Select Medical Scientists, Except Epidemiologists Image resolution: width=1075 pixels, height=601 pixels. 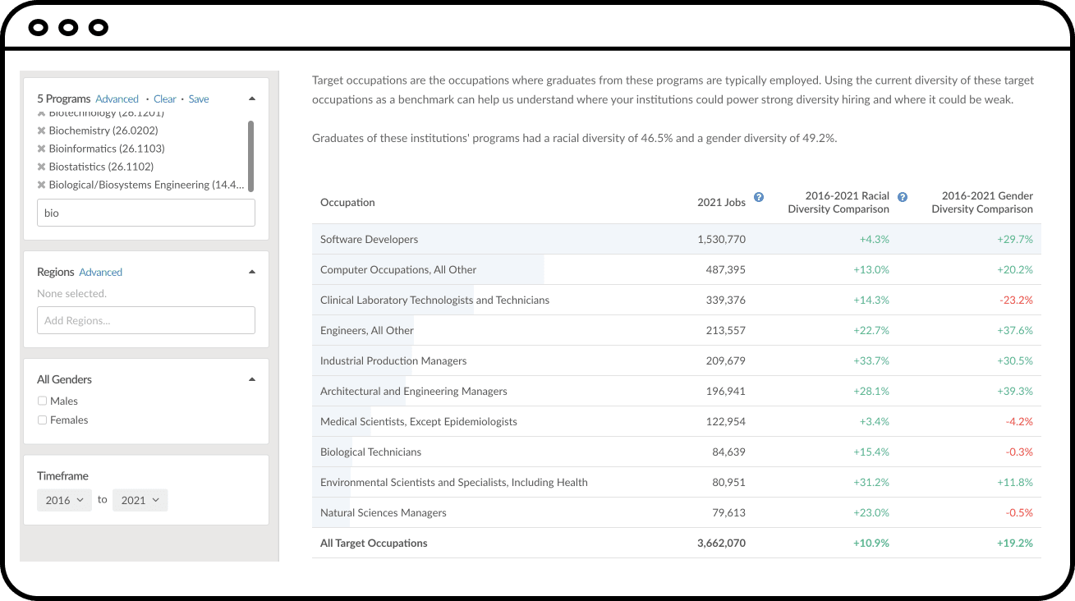(x=677, y=421)
